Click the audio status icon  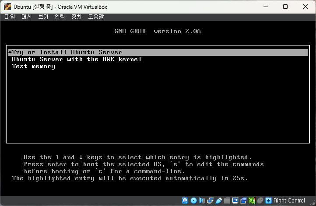pyautogui.click(x=202, y=201)
